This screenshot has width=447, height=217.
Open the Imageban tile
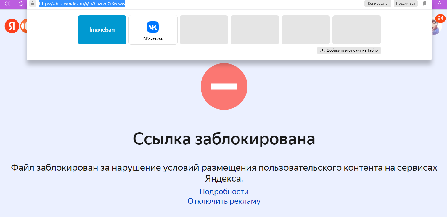(102, 30)
